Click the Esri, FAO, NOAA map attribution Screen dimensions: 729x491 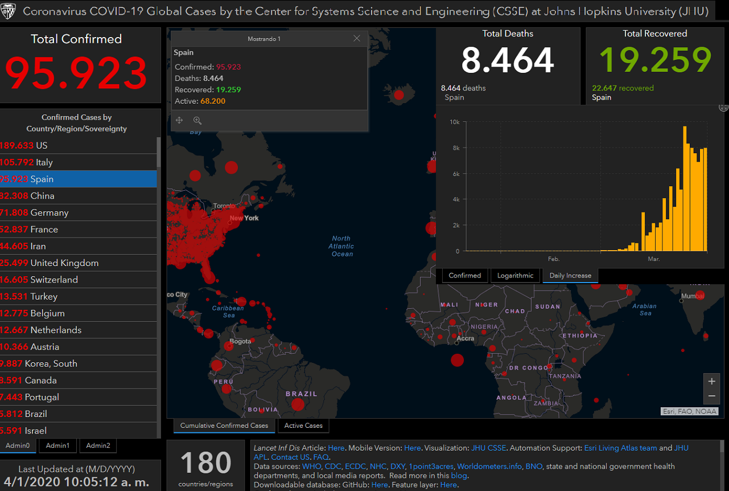pyautogui.click(x=690, y=411)
